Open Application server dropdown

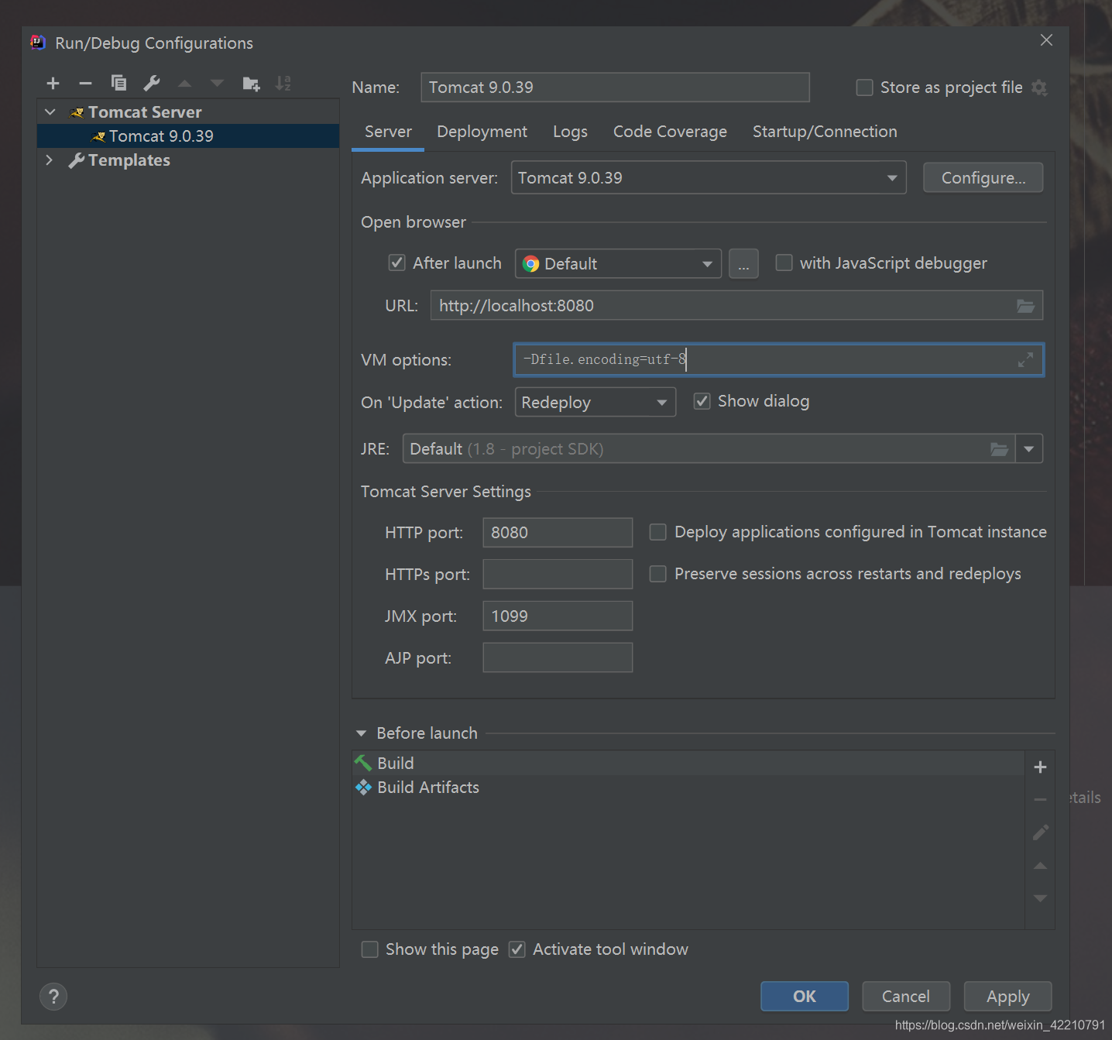tap(709, 178)
